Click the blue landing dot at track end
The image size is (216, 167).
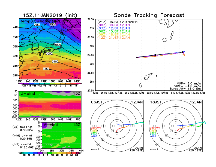pos(184,51)
